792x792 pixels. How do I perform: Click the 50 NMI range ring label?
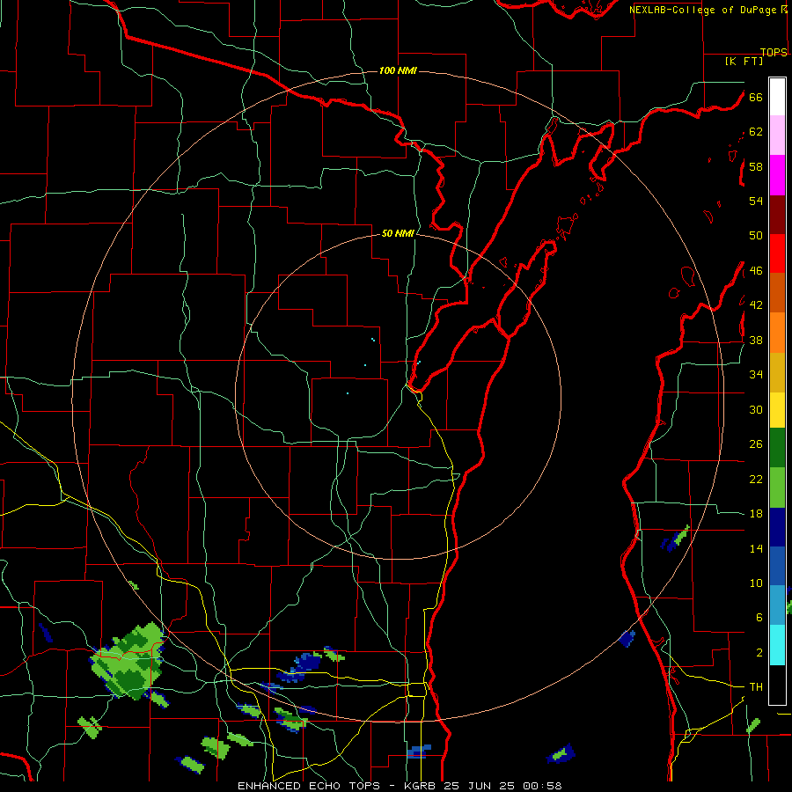(x=398, y=233)
